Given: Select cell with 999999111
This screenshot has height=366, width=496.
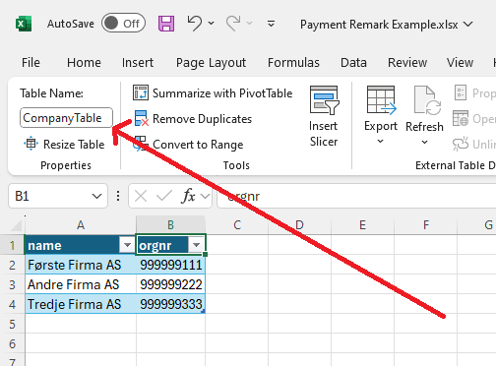Looking at the screenshot, I should [x=170, y=265].
